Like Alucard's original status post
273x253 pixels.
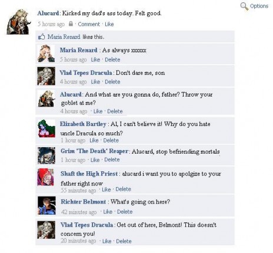109,24
